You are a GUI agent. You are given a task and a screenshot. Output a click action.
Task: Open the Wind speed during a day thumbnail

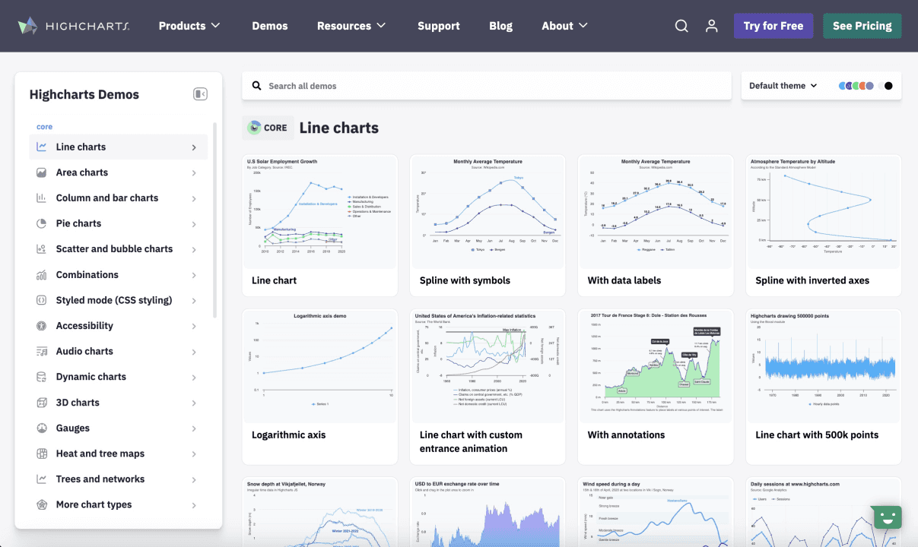tap(656, 512)
